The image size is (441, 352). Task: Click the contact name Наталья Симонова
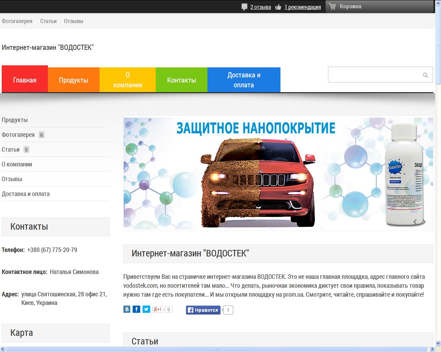click(74, 272)
